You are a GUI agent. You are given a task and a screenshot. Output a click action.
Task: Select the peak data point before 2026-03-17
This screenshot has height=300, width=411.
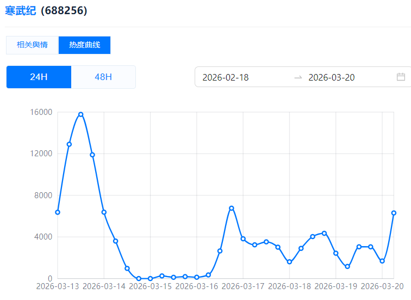pos(232,208)
